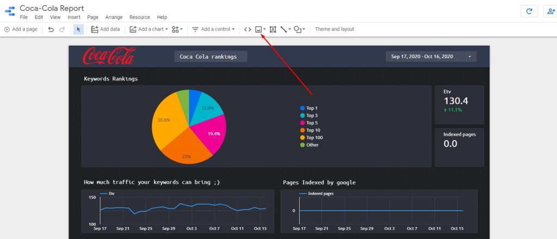Viewport: 557px width, 239px height.
Task: Select the selection mode pointer tool
Action: click(x=78, y=29)
